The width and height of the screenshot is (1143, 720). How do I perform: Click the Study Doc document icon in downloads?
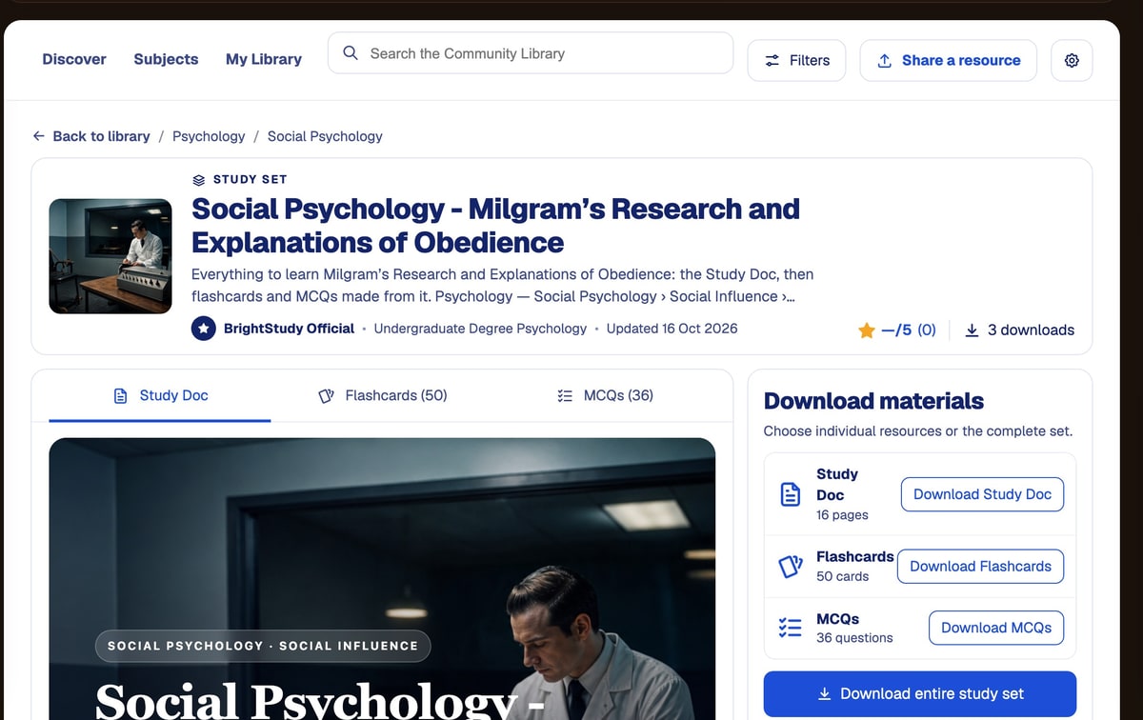[x=790, y=494]
